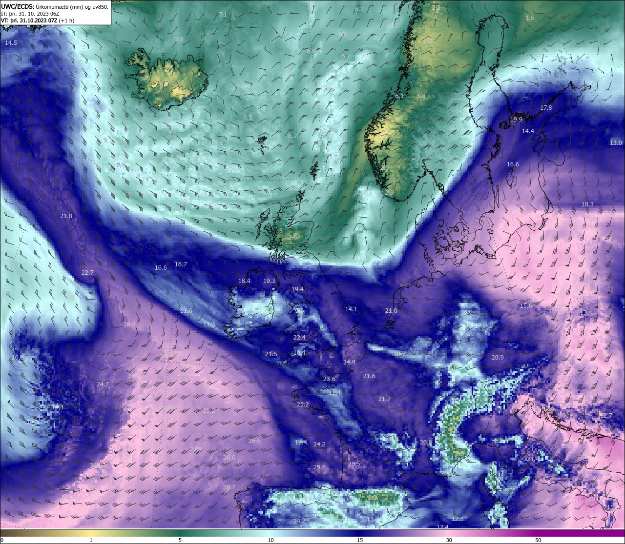Click the map value '21.8'

coord(66,216)
